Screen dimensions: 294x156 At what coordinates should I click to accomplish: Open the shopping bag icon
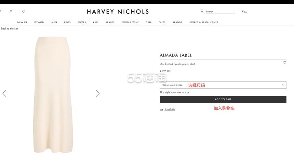243,12
